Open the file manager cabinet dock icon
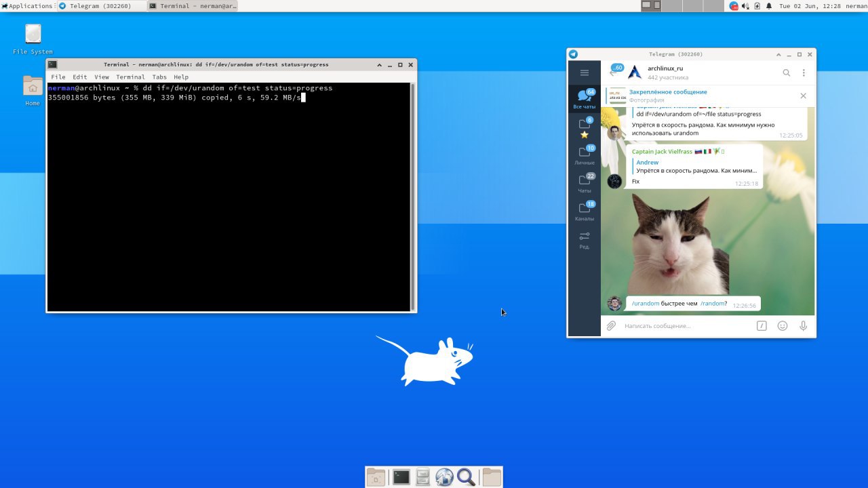 pyautogui.click(x=422, y=477)
